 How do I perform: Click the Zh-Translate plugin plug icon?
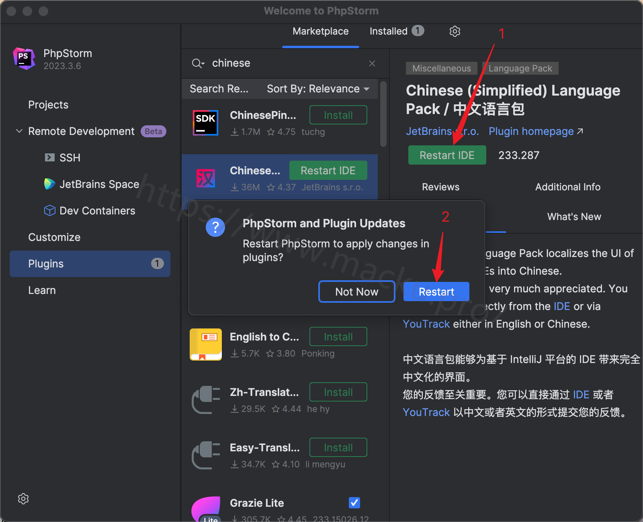click(x=205, y=400)
